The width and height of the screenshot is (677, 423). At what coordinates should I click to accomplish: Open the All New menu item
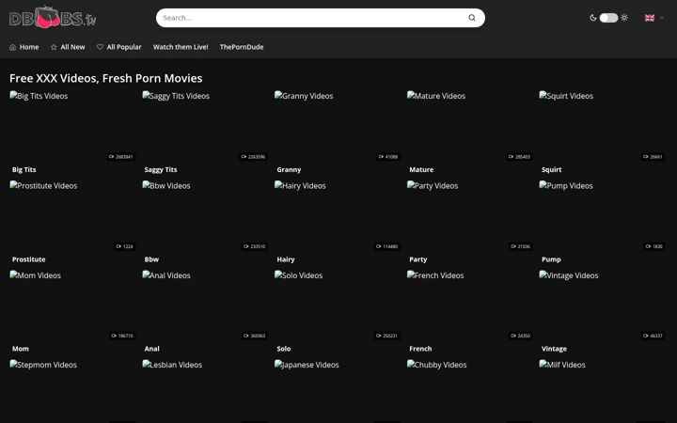click(x=68, y=47)
